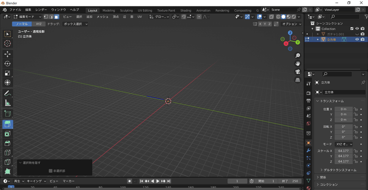
Task: Click the viewport zoom magnifier icon
Action: (298, 55)
